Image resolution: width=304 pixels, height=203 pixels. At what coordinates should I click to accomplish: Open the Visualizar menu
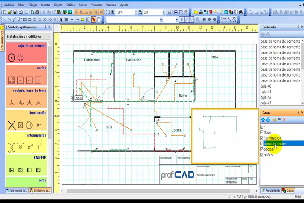tap(97, 5)
